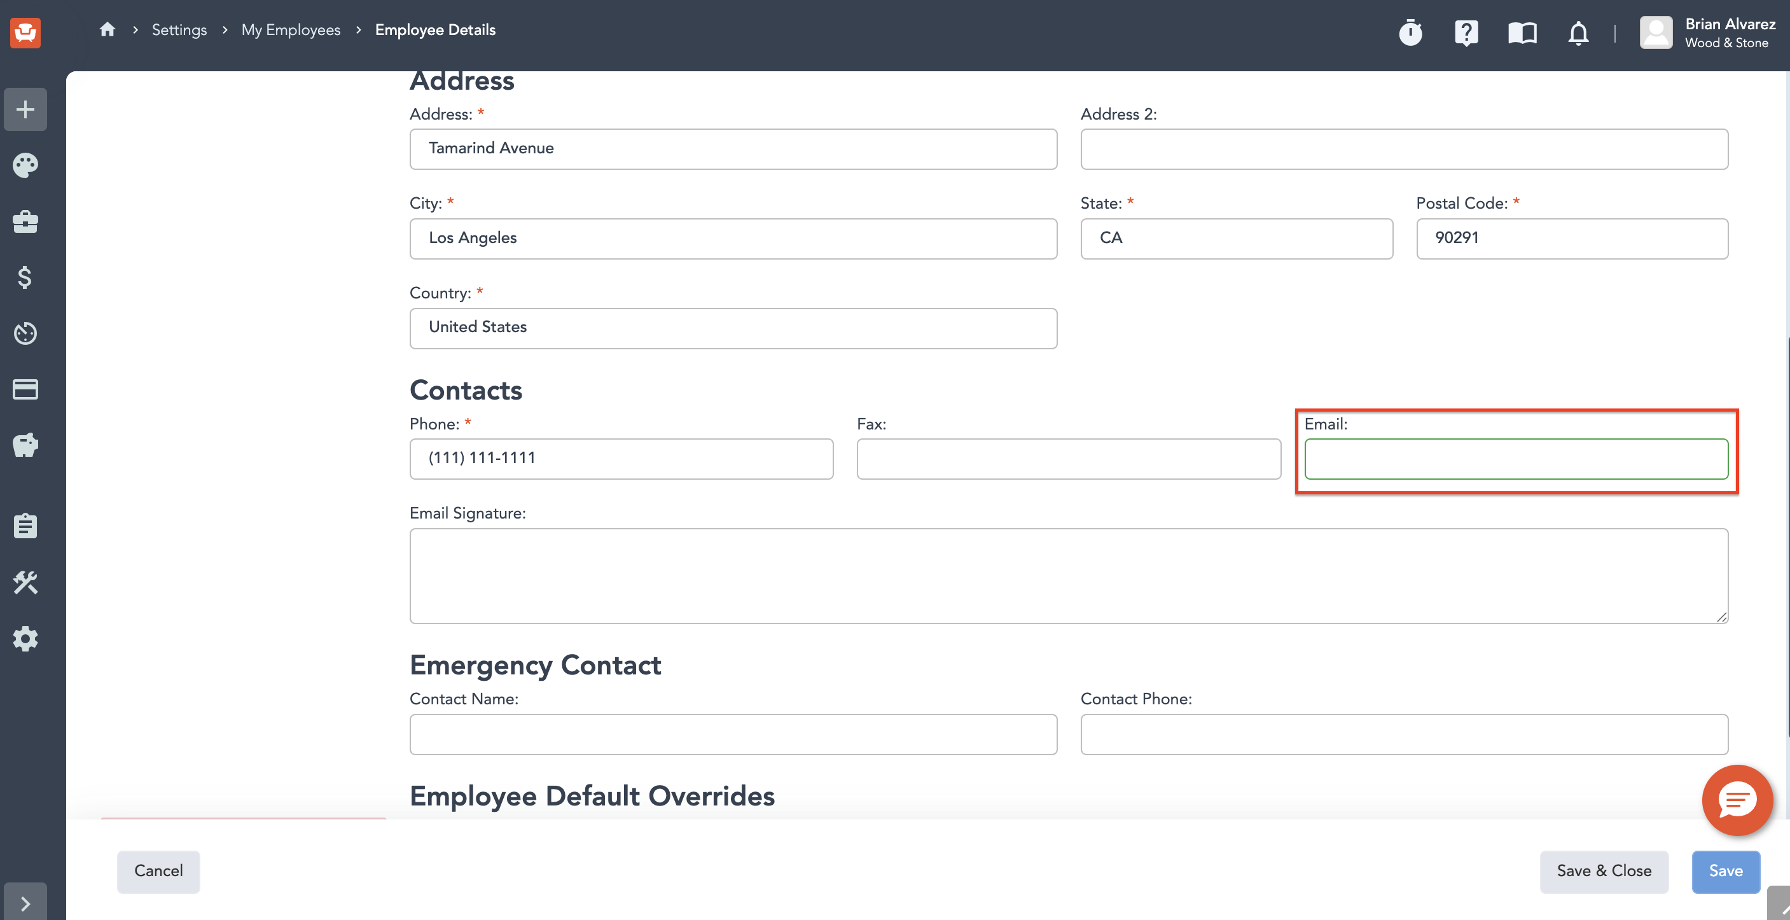
Task: Go to the home breadcrumb icon
Action: 107,30
